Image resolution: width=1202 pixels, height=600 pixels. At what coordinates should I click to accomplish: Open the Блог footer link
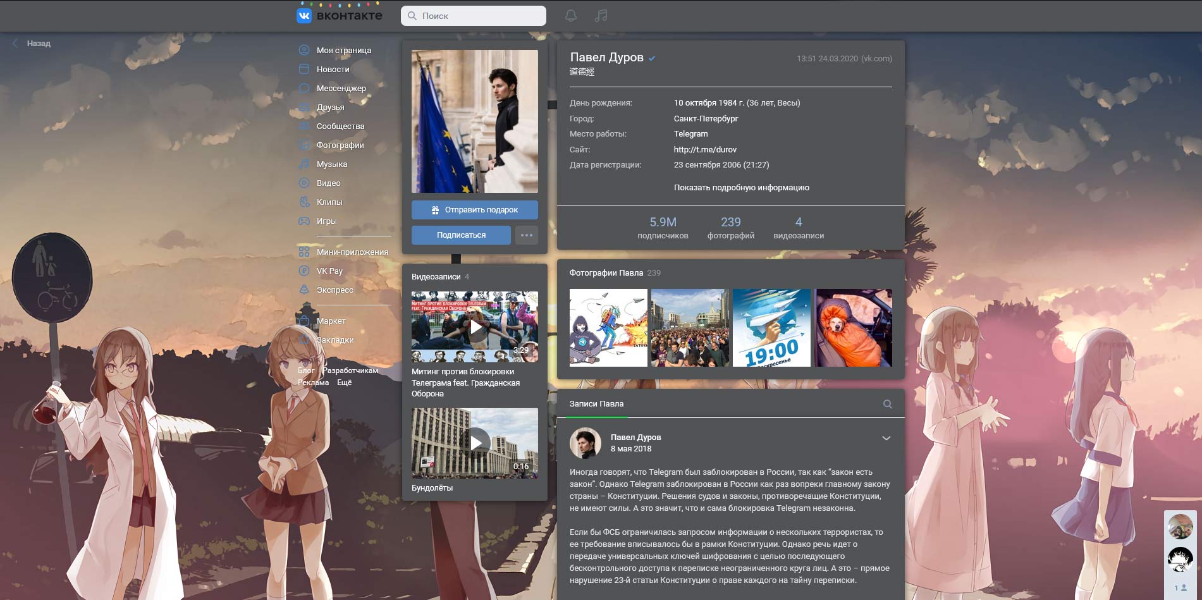point(306,370)
